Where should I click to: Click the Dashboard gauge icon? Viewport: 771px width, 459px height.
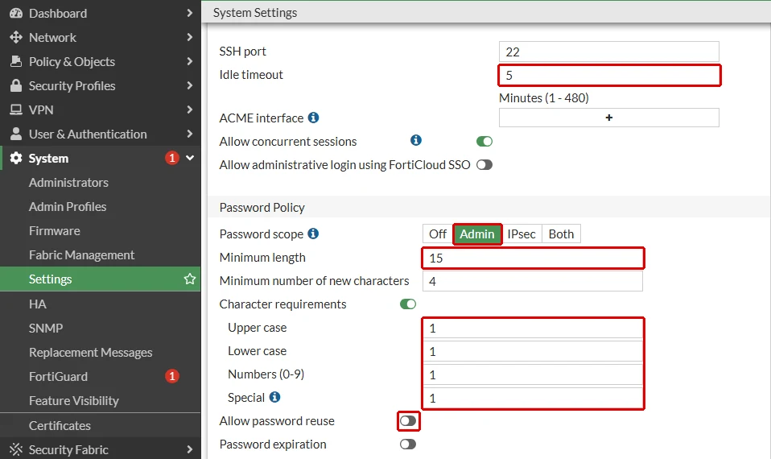point(16,13)
